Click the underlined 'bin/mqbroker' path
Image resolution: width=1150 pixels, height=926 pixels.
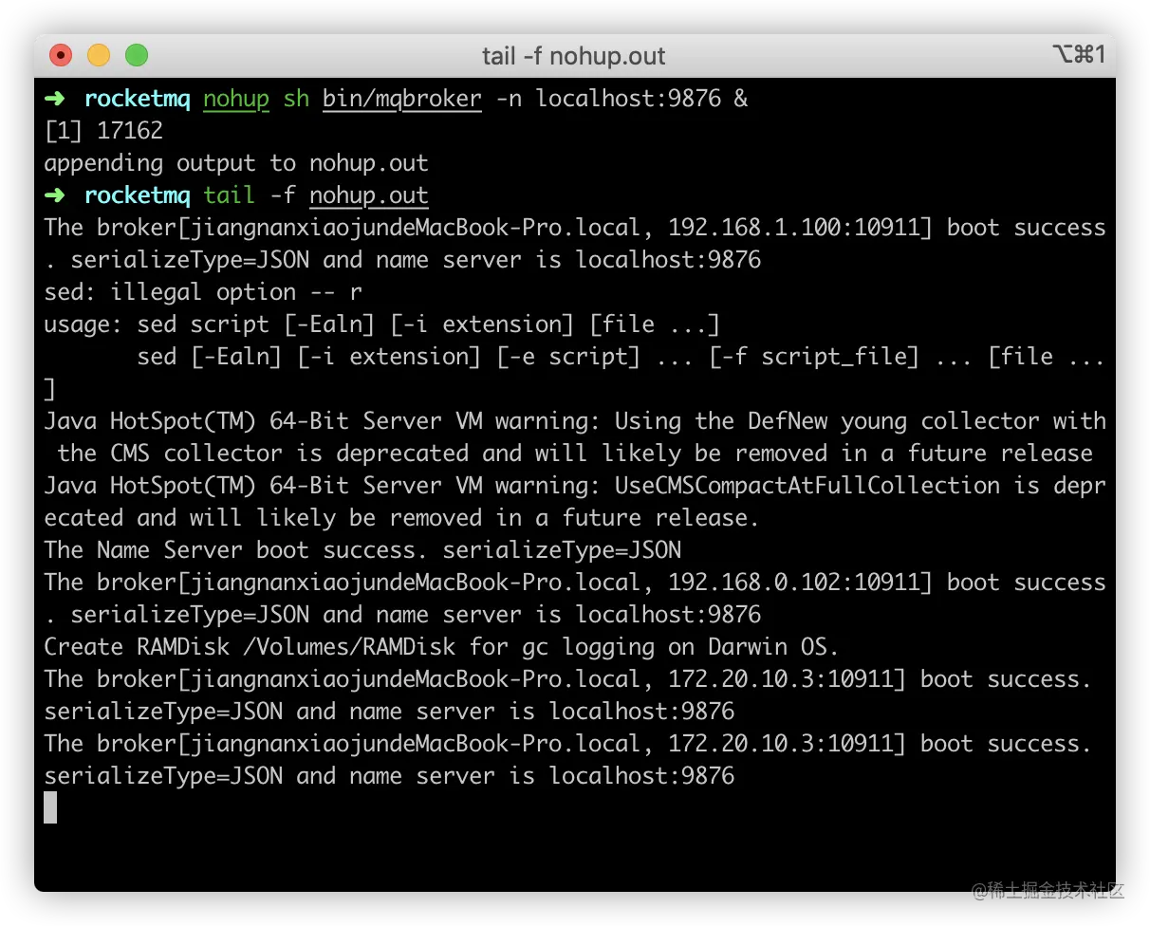[x=402, y=99]
